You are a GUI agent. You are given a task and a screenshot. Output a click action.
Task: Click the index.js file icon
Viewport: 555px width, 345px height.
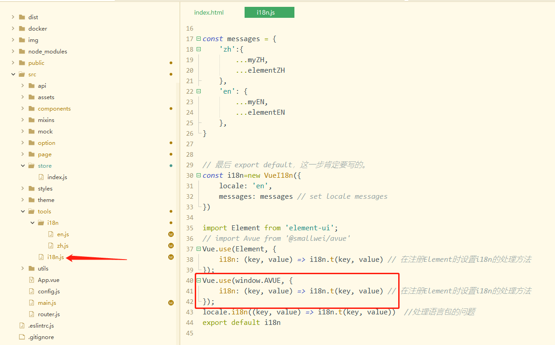point(41,177)
